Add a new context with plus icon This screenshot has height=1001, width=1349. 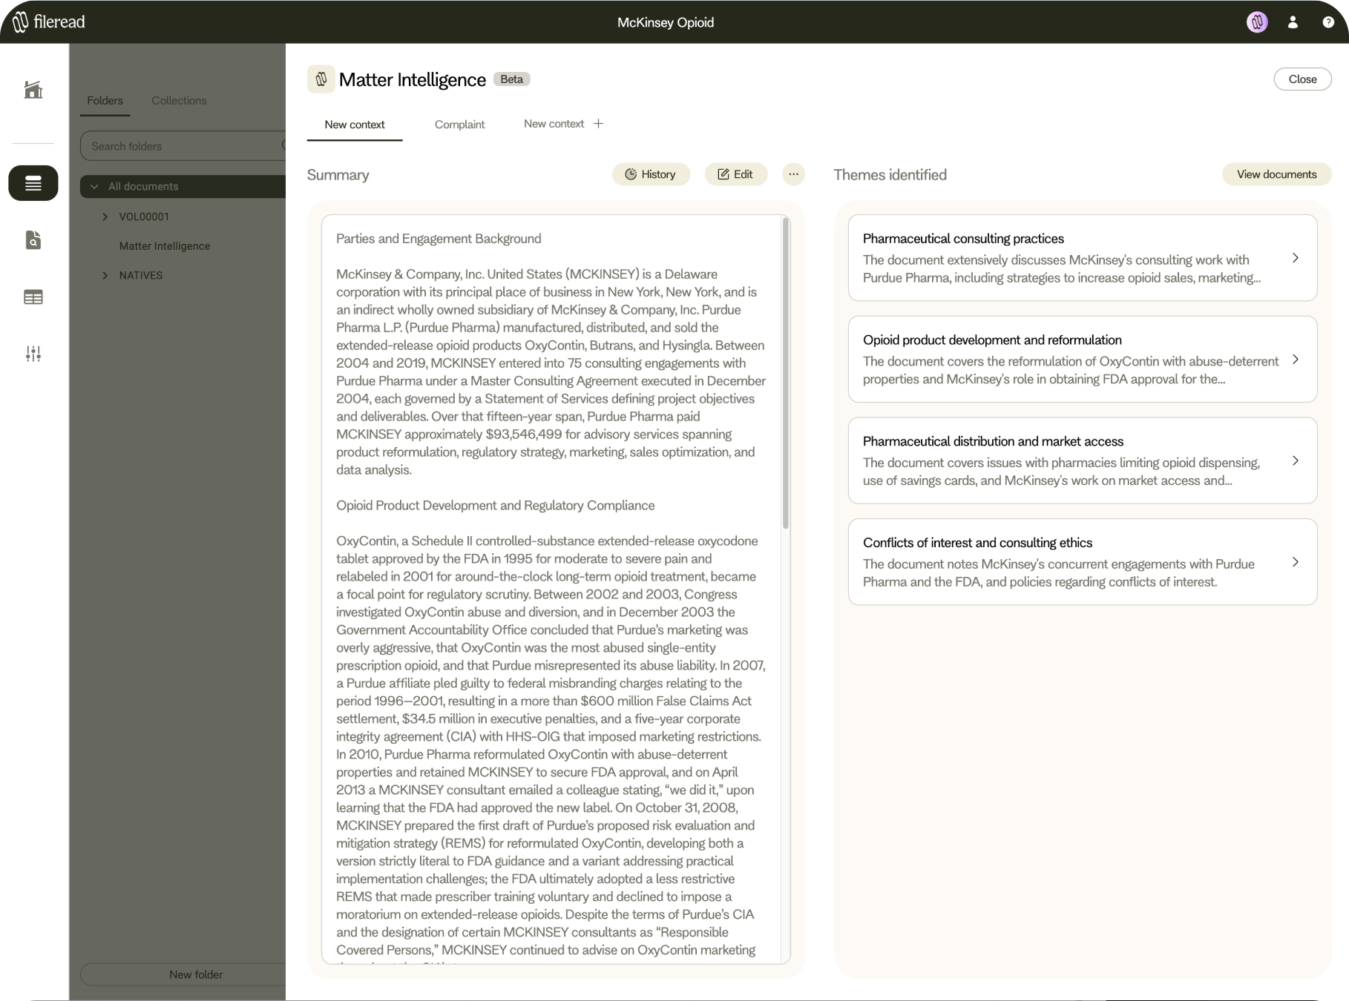click(599, 124)
